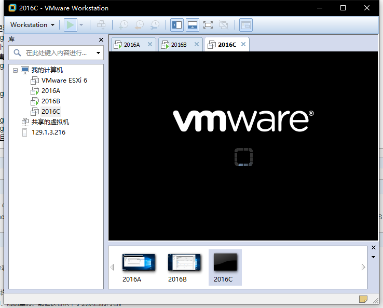Toggle the thumbnail bar view button
Image resolution: width=383 pixels, height=308 pixels.
(193, 25)
